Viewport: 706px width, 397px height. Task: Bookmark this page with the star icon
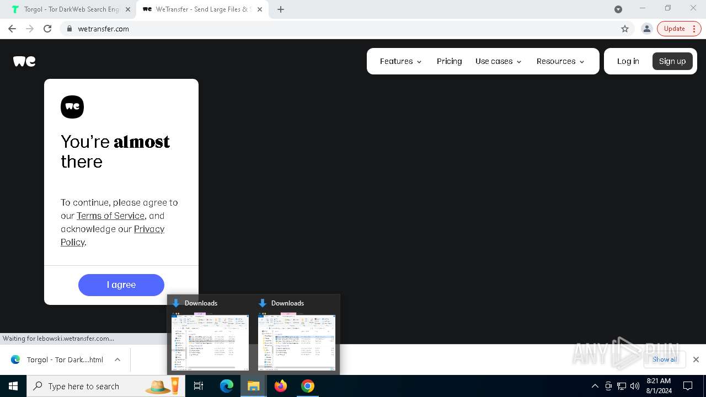[x=625, y=29]
